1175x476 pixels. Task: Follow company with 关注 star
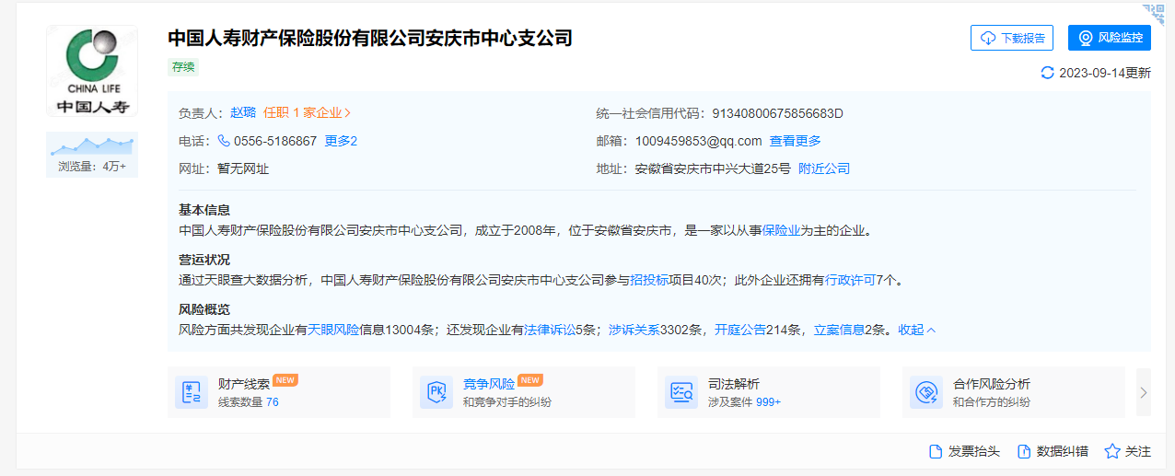point(1128,451)
